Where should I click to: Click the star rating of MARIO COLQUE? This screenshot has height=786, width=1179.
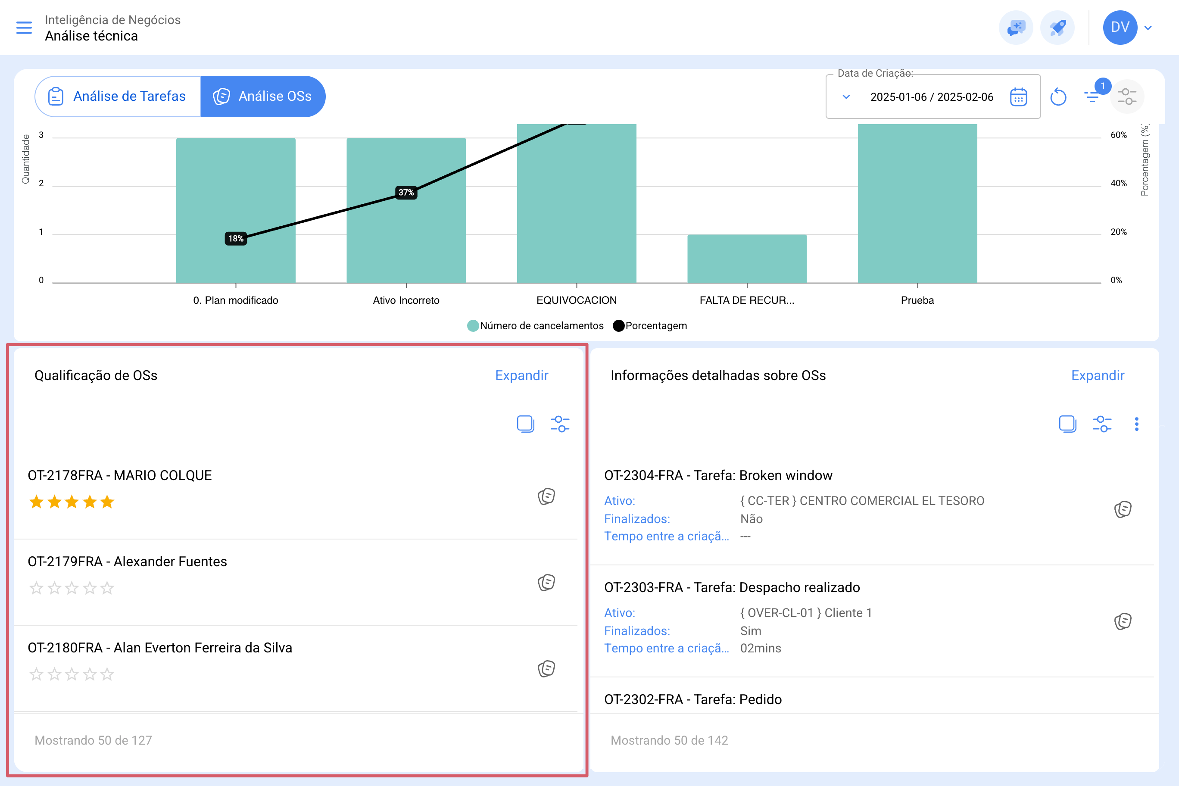(x=72, y=502)
